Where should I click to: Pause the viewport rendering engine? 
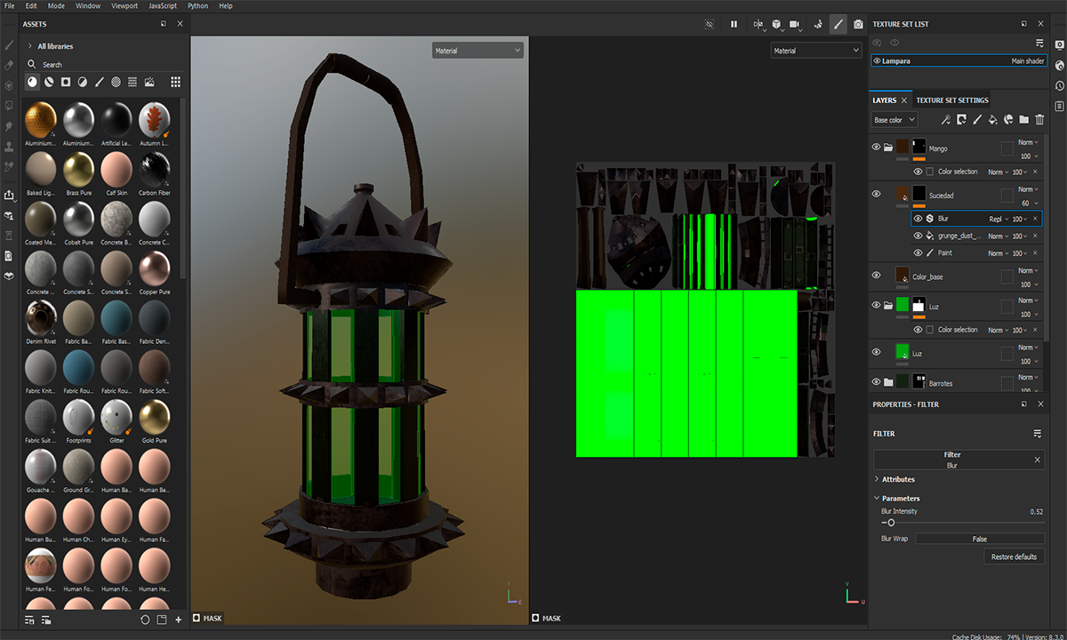[734, 24]
